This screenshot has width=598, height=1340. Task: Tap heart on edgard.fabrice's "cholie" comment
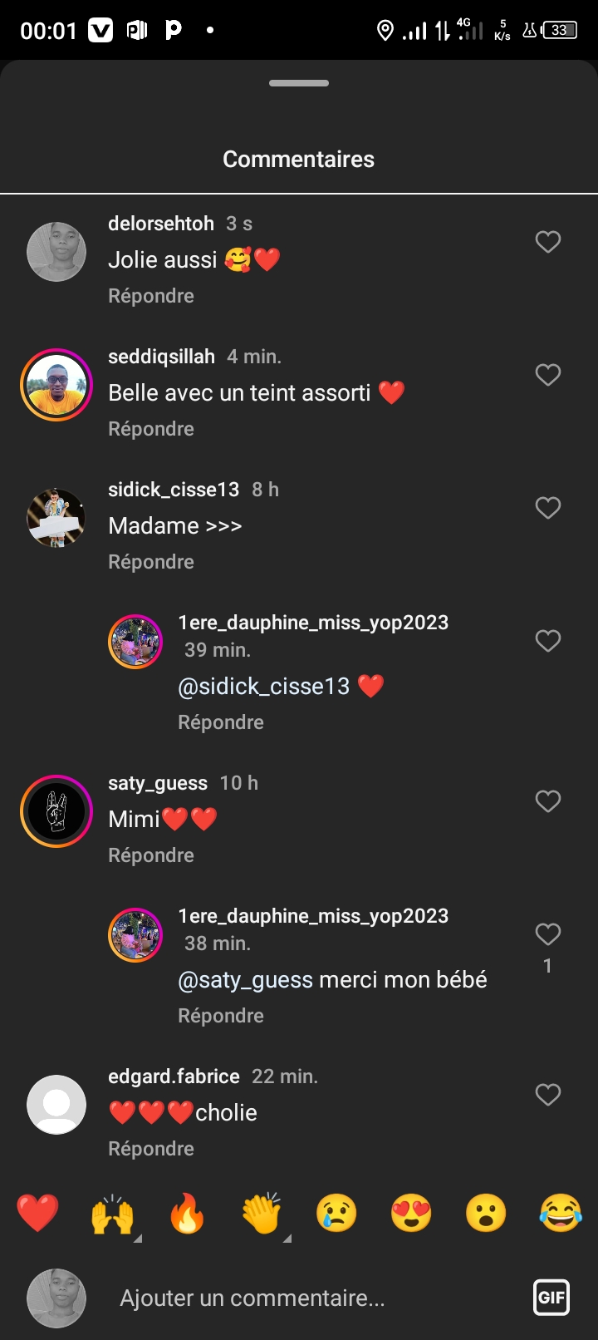tap(547, 1095)
